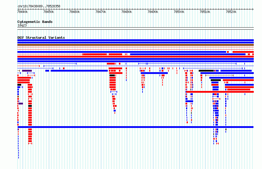Click the topmost blue variant bar
This screenshot has width=262, height=169.
[x=135, y=40]
